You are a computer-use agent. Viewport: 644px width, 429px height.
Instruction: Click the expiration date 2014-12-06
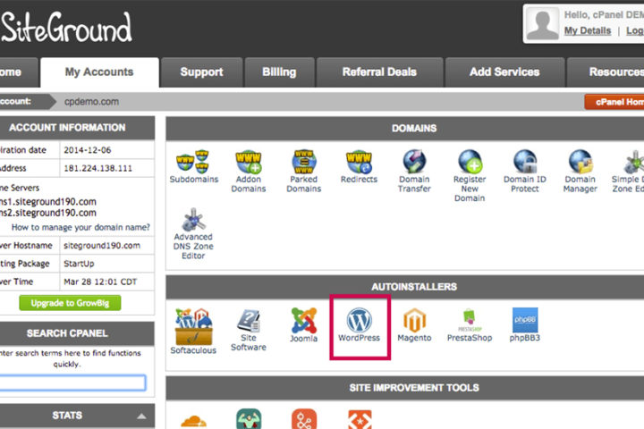point(88,150)
